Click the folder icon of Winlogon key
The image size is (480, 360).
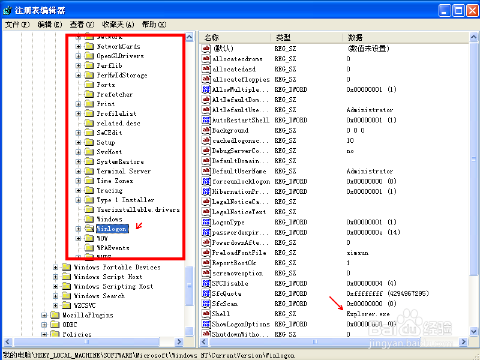pyautogui.click(x=89, y=229)
